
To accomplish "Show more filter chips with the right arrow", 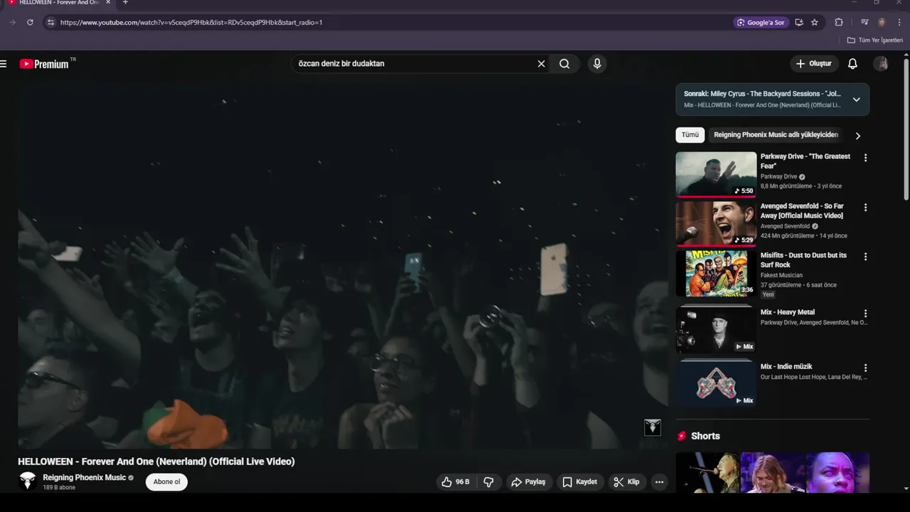I will tap(857, 136).
